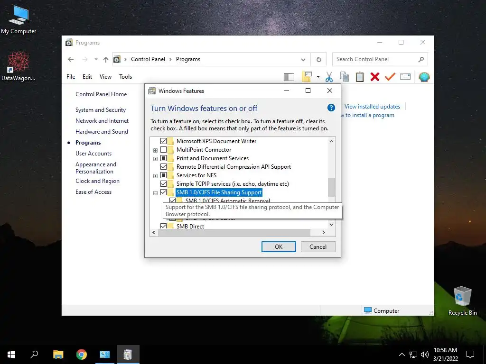Select the Recycle Bin desktop icon

(462, 301)
